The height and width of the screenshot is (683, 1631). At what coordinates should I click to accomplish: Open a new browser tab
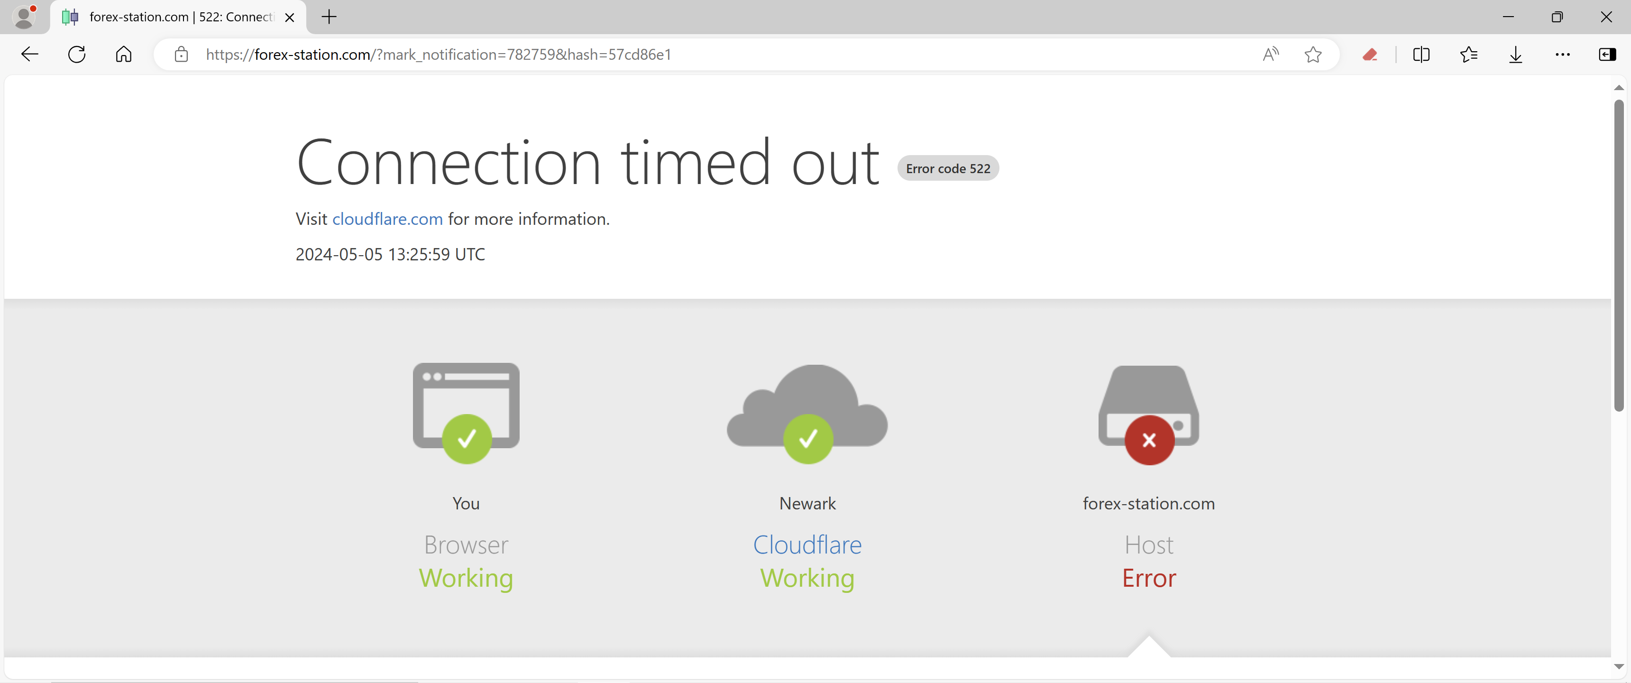pyautogui.click(x=329, y=17)
